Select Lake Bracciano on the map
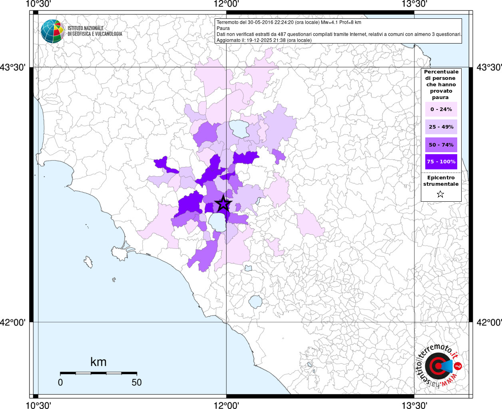Image resolution: width=502 pixels, height=409 pixels. 255,301
